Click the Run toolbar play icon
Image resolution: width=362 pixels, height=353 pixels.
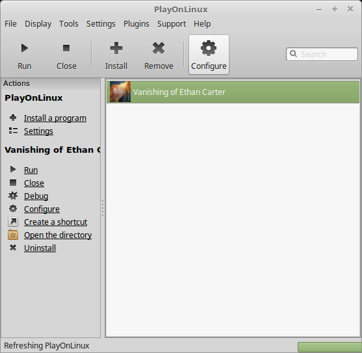point(25,48)
